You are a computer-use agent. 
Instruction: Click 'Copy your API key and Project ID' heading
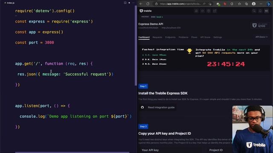point(165,133)
